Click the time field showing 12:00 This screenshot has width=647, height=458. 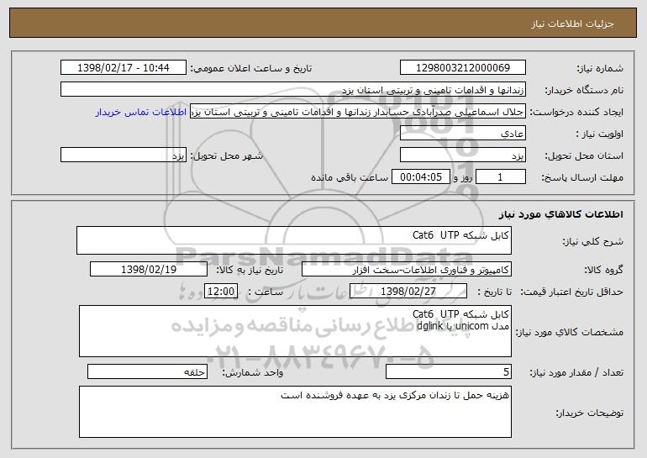pyautogui.click(x=221, y=292)
